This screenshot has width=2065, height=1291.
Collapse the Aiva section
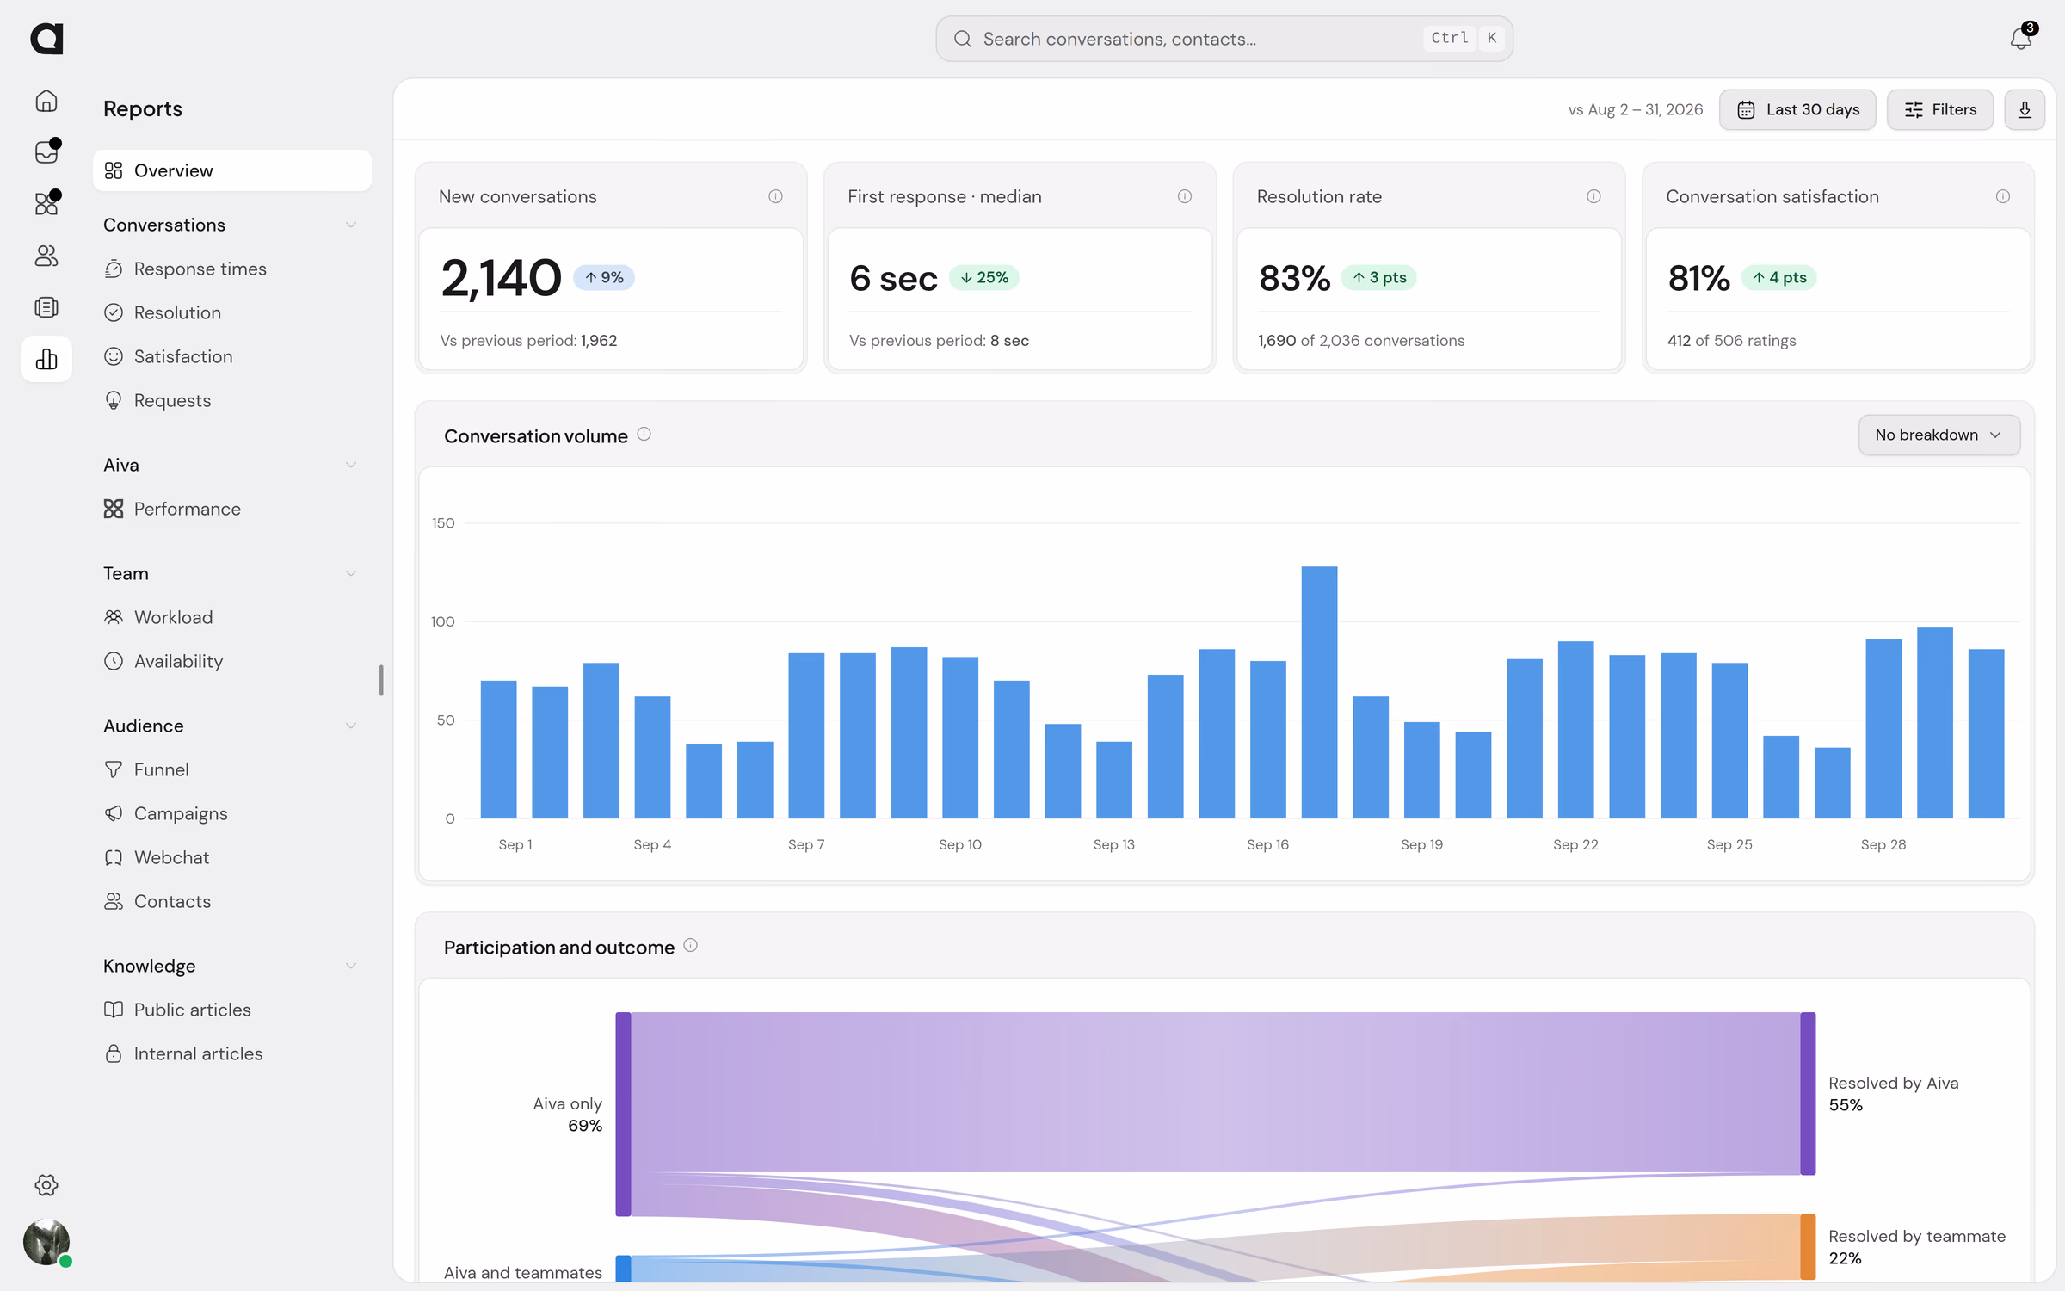[351, 465]
